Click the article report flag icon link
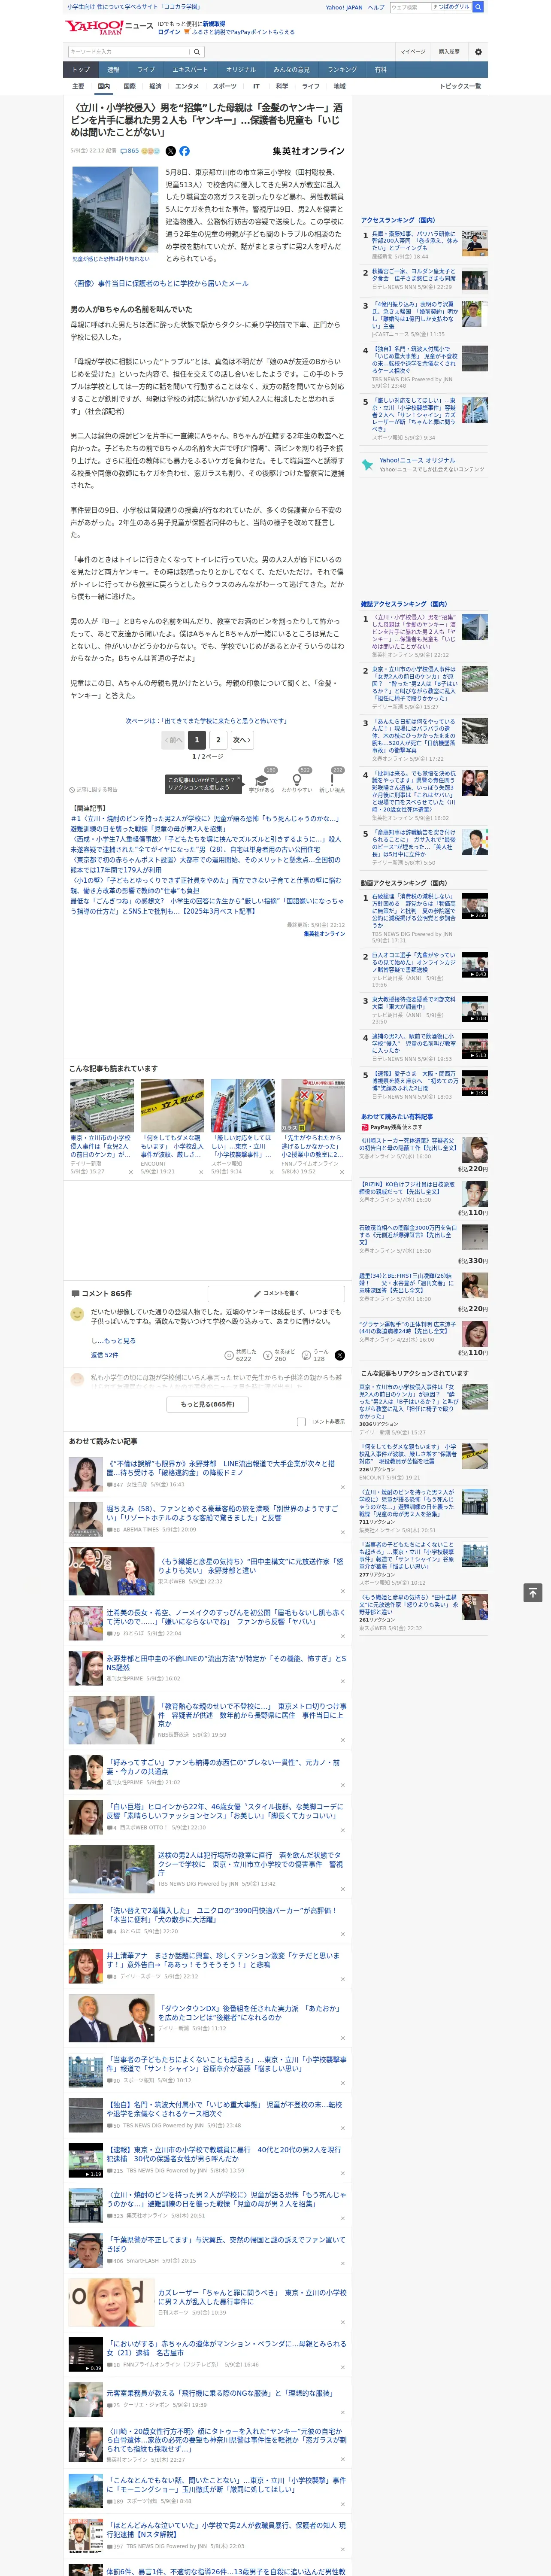Viewport: 551px width, 2576px height. 93,789
